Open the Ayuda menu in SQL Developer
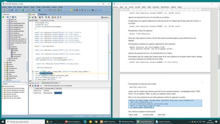The height and width of the screenshot is (124, 220). pos(60,7)
